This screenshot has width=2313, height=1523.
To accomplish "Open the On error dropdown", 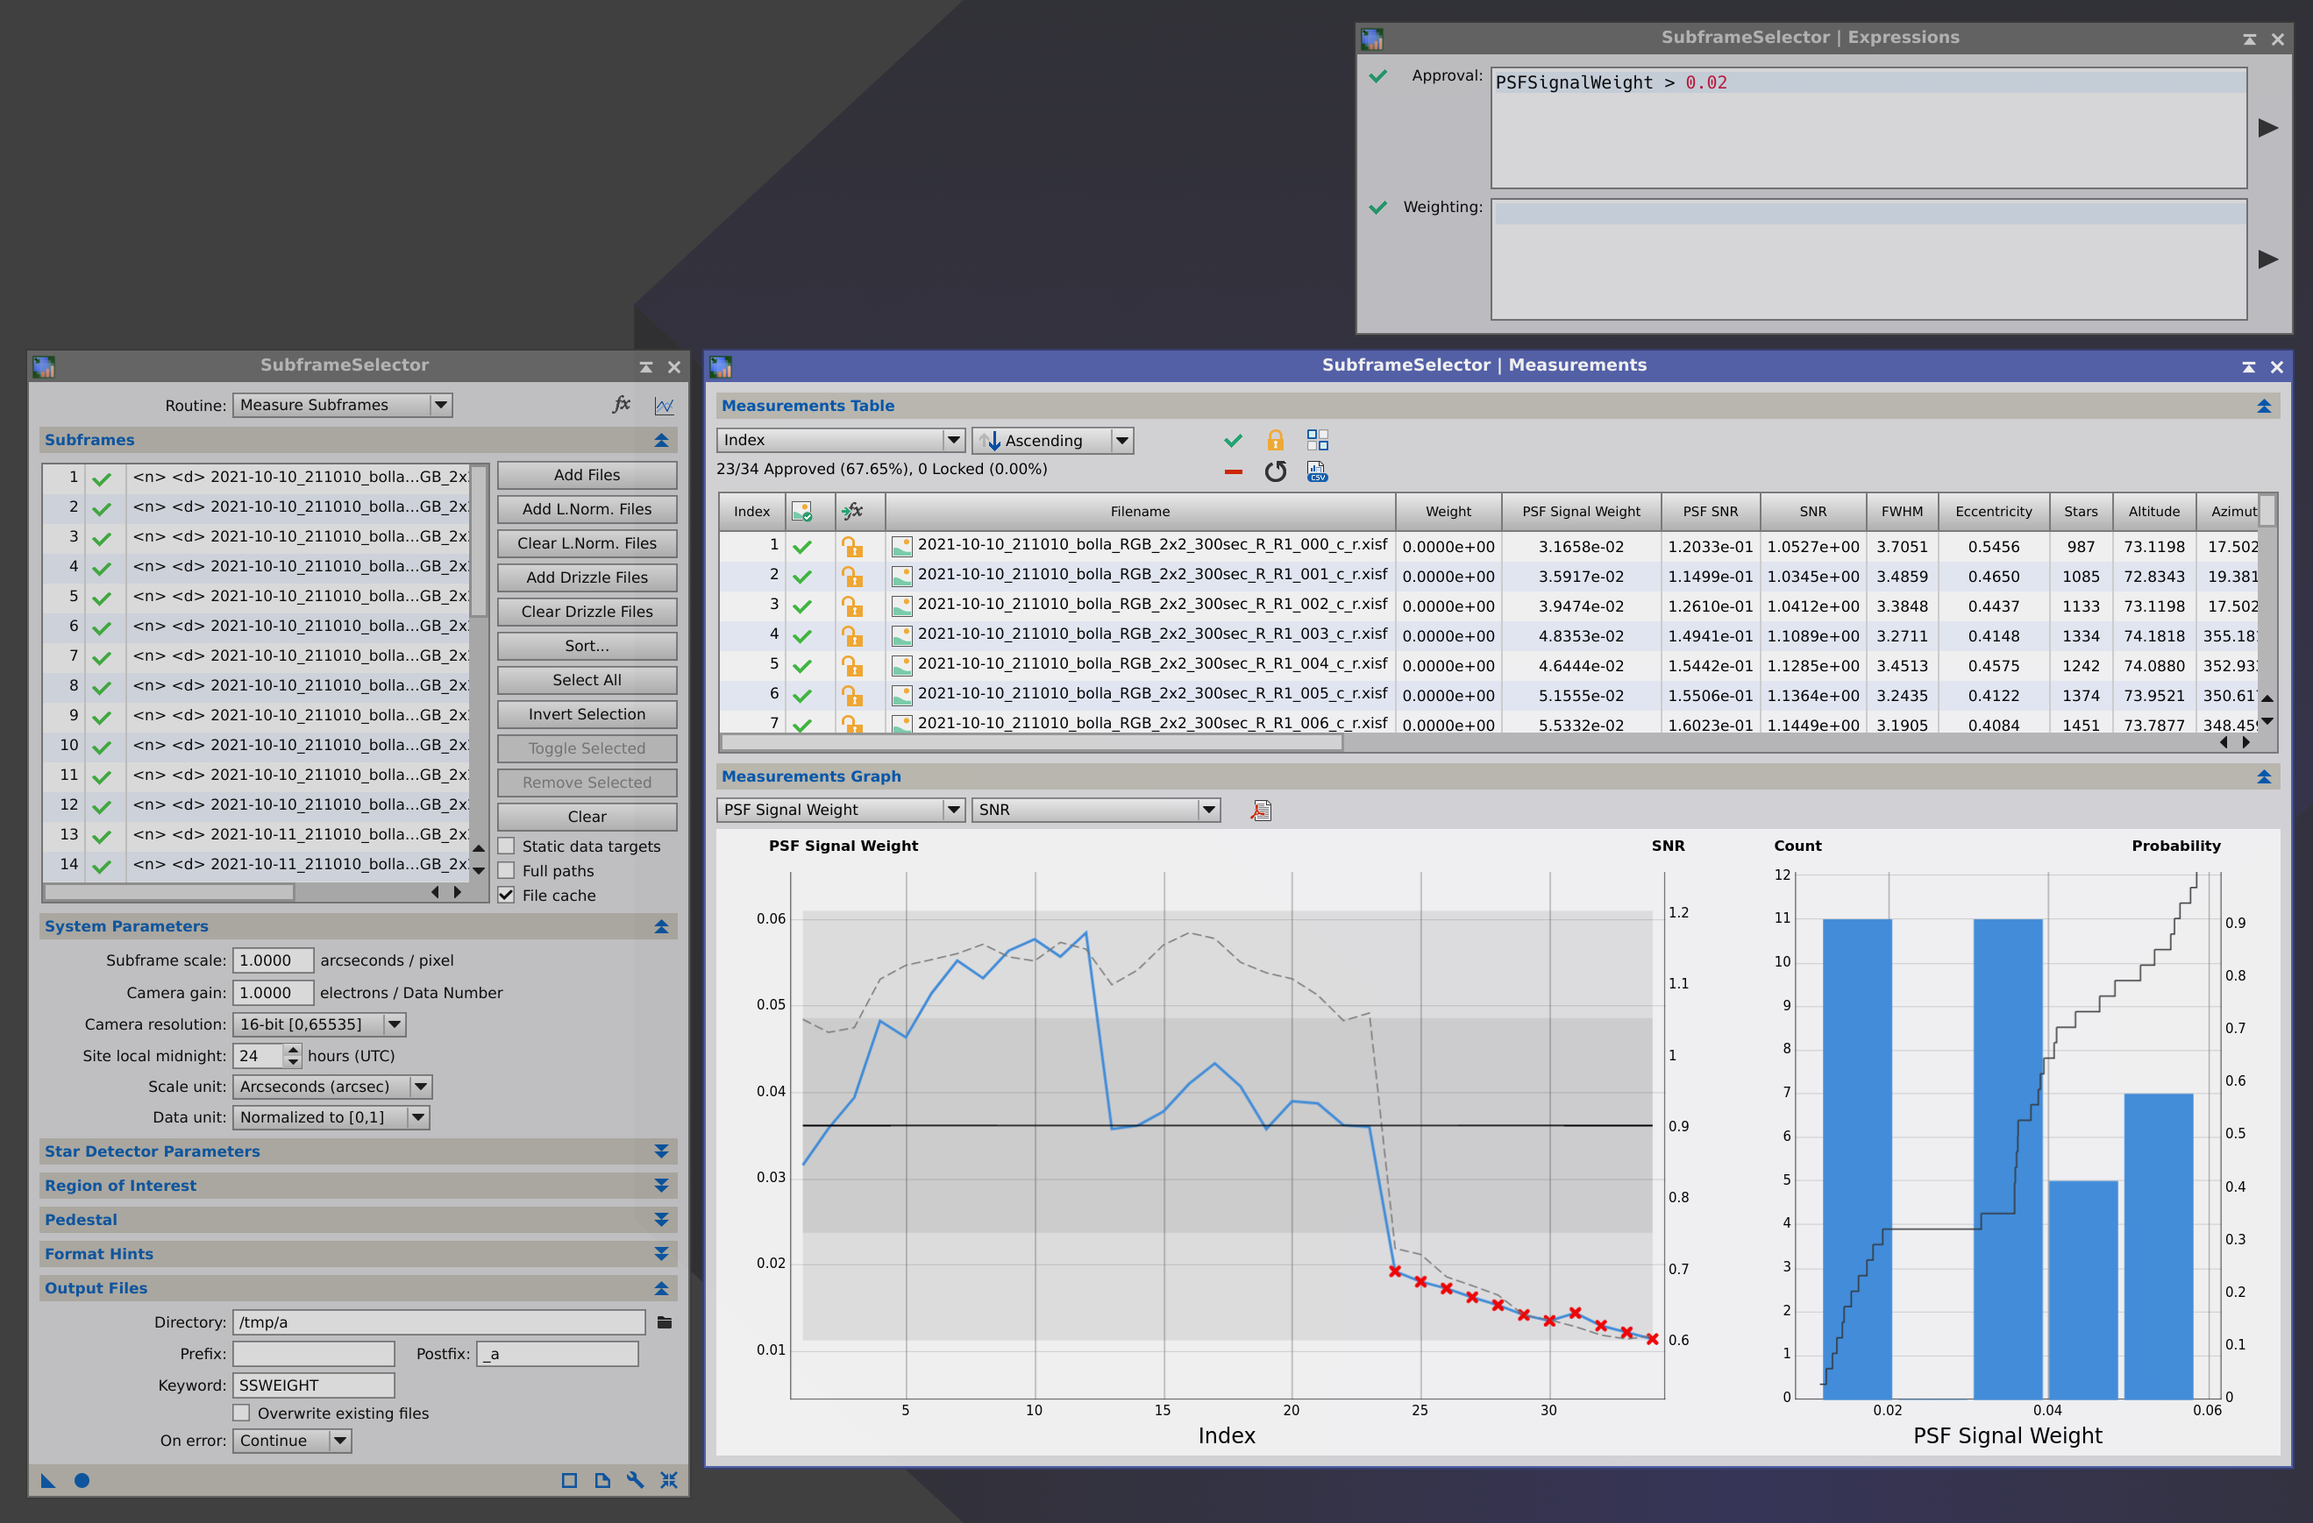I will (292, 1441).
